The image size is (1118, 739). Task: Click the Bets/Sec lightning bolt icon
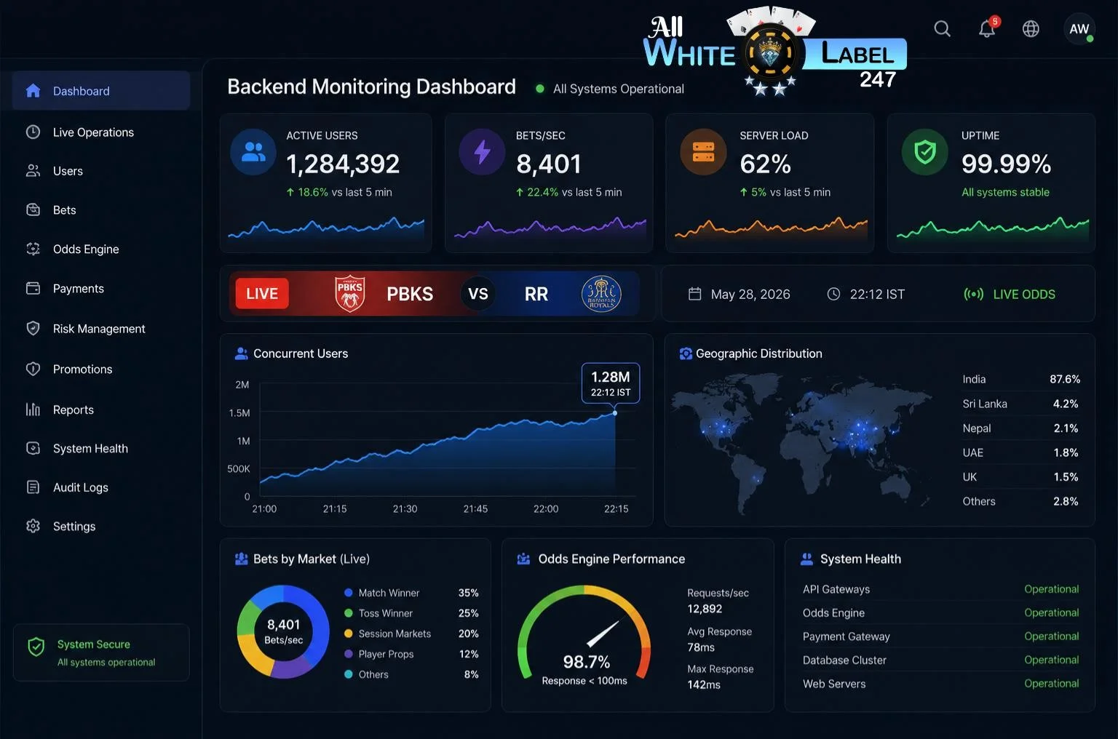482,152
